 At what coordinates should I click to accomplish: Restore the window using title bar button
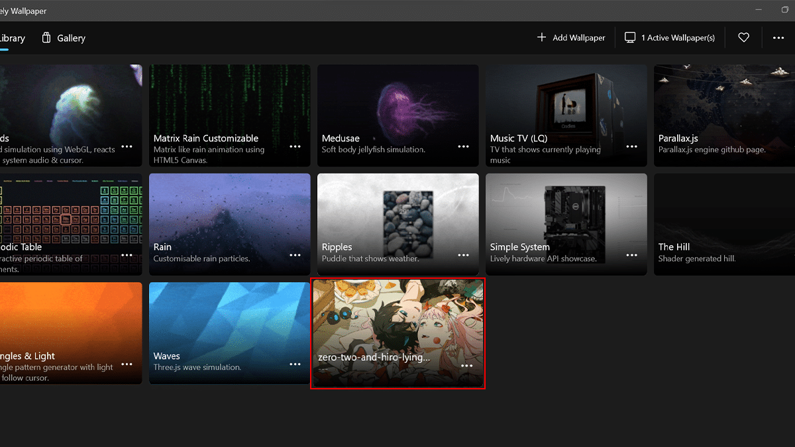coord(786,10)
